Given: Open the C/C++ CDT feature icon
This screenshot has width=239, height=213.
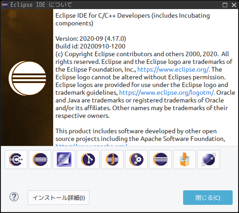Looking at the screenshot, I should (x=16, y=160).
